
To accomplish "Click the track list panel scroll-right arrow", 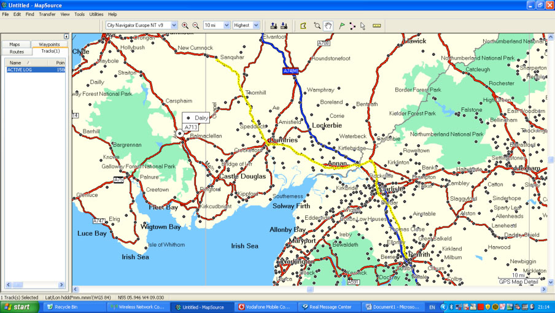I will (61, 284).
